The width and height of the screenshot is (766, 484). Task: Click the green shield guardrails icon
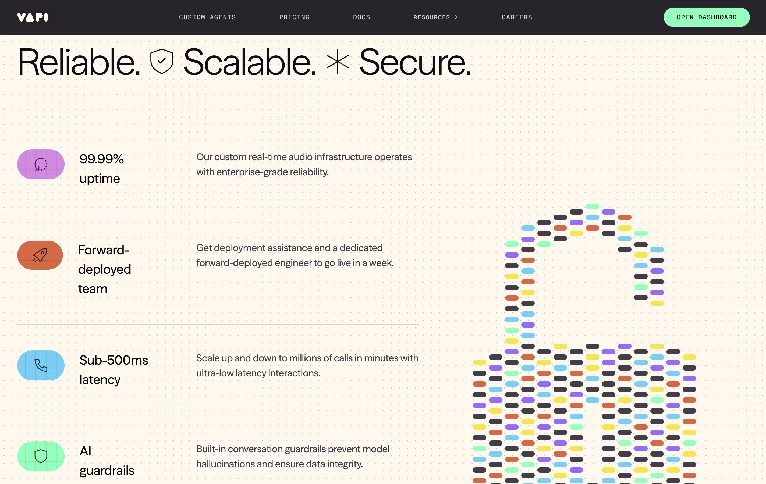[41, 456]
